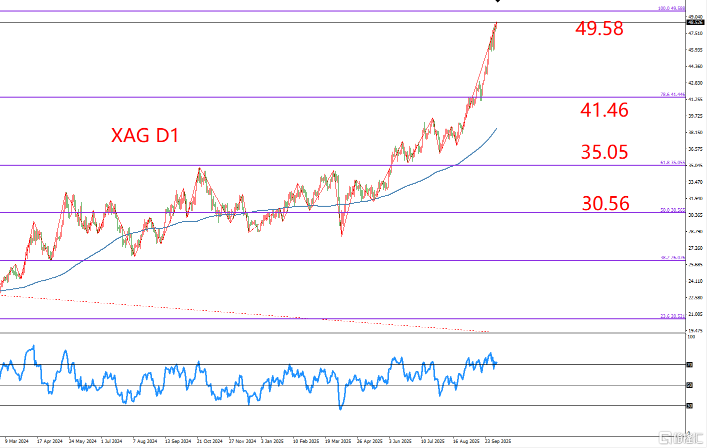The width and height of the screenshot is (707, 448).
Task: Click the RSI 70 level marker
Action: point(689,365)
